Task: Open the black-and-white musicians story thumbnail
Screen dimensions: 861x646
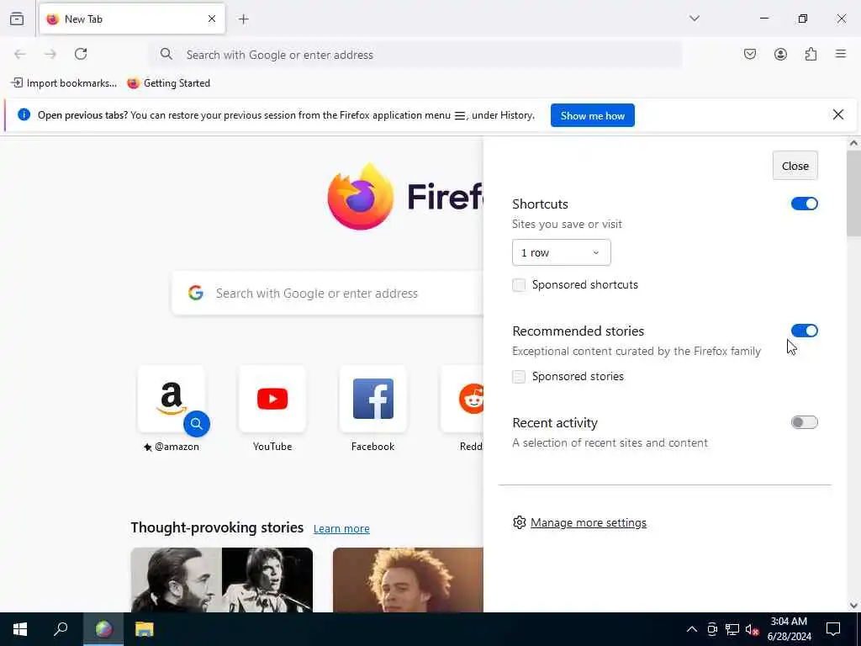Action: pyautogui.click(x=221, y=580)
